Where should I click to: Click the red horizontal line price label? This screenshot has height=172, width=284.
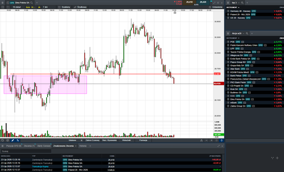tap(217, 74)
